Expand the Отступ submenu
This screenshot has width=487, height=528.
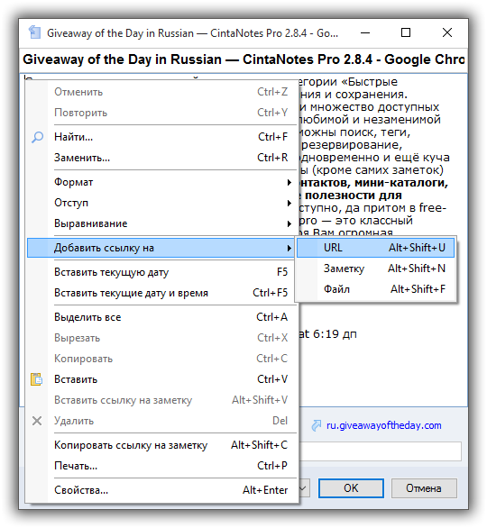click(161, 203)
